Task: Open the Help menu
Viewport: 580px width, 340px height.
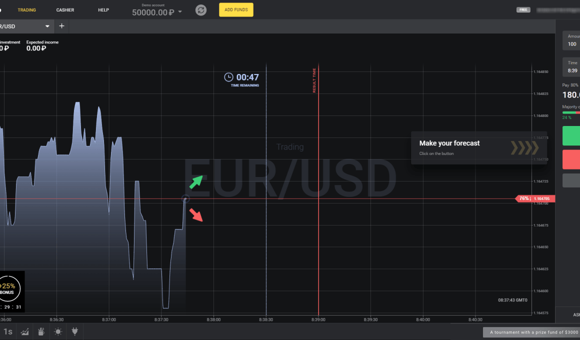Action: point(103,10)
